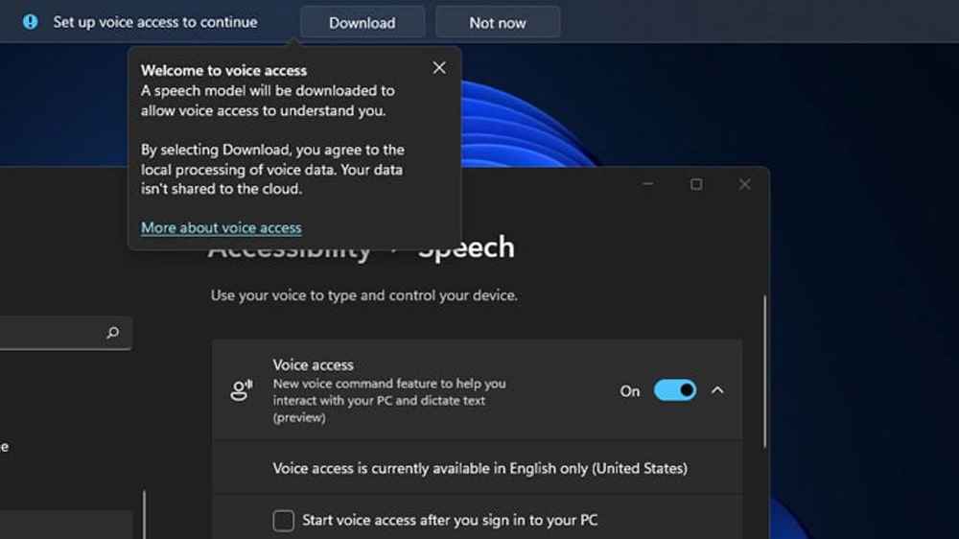Click the Voice access person-speaking icon

pos(242,389)
